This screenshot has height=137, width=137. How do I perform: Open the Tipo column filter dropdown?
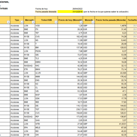point(22,22)
